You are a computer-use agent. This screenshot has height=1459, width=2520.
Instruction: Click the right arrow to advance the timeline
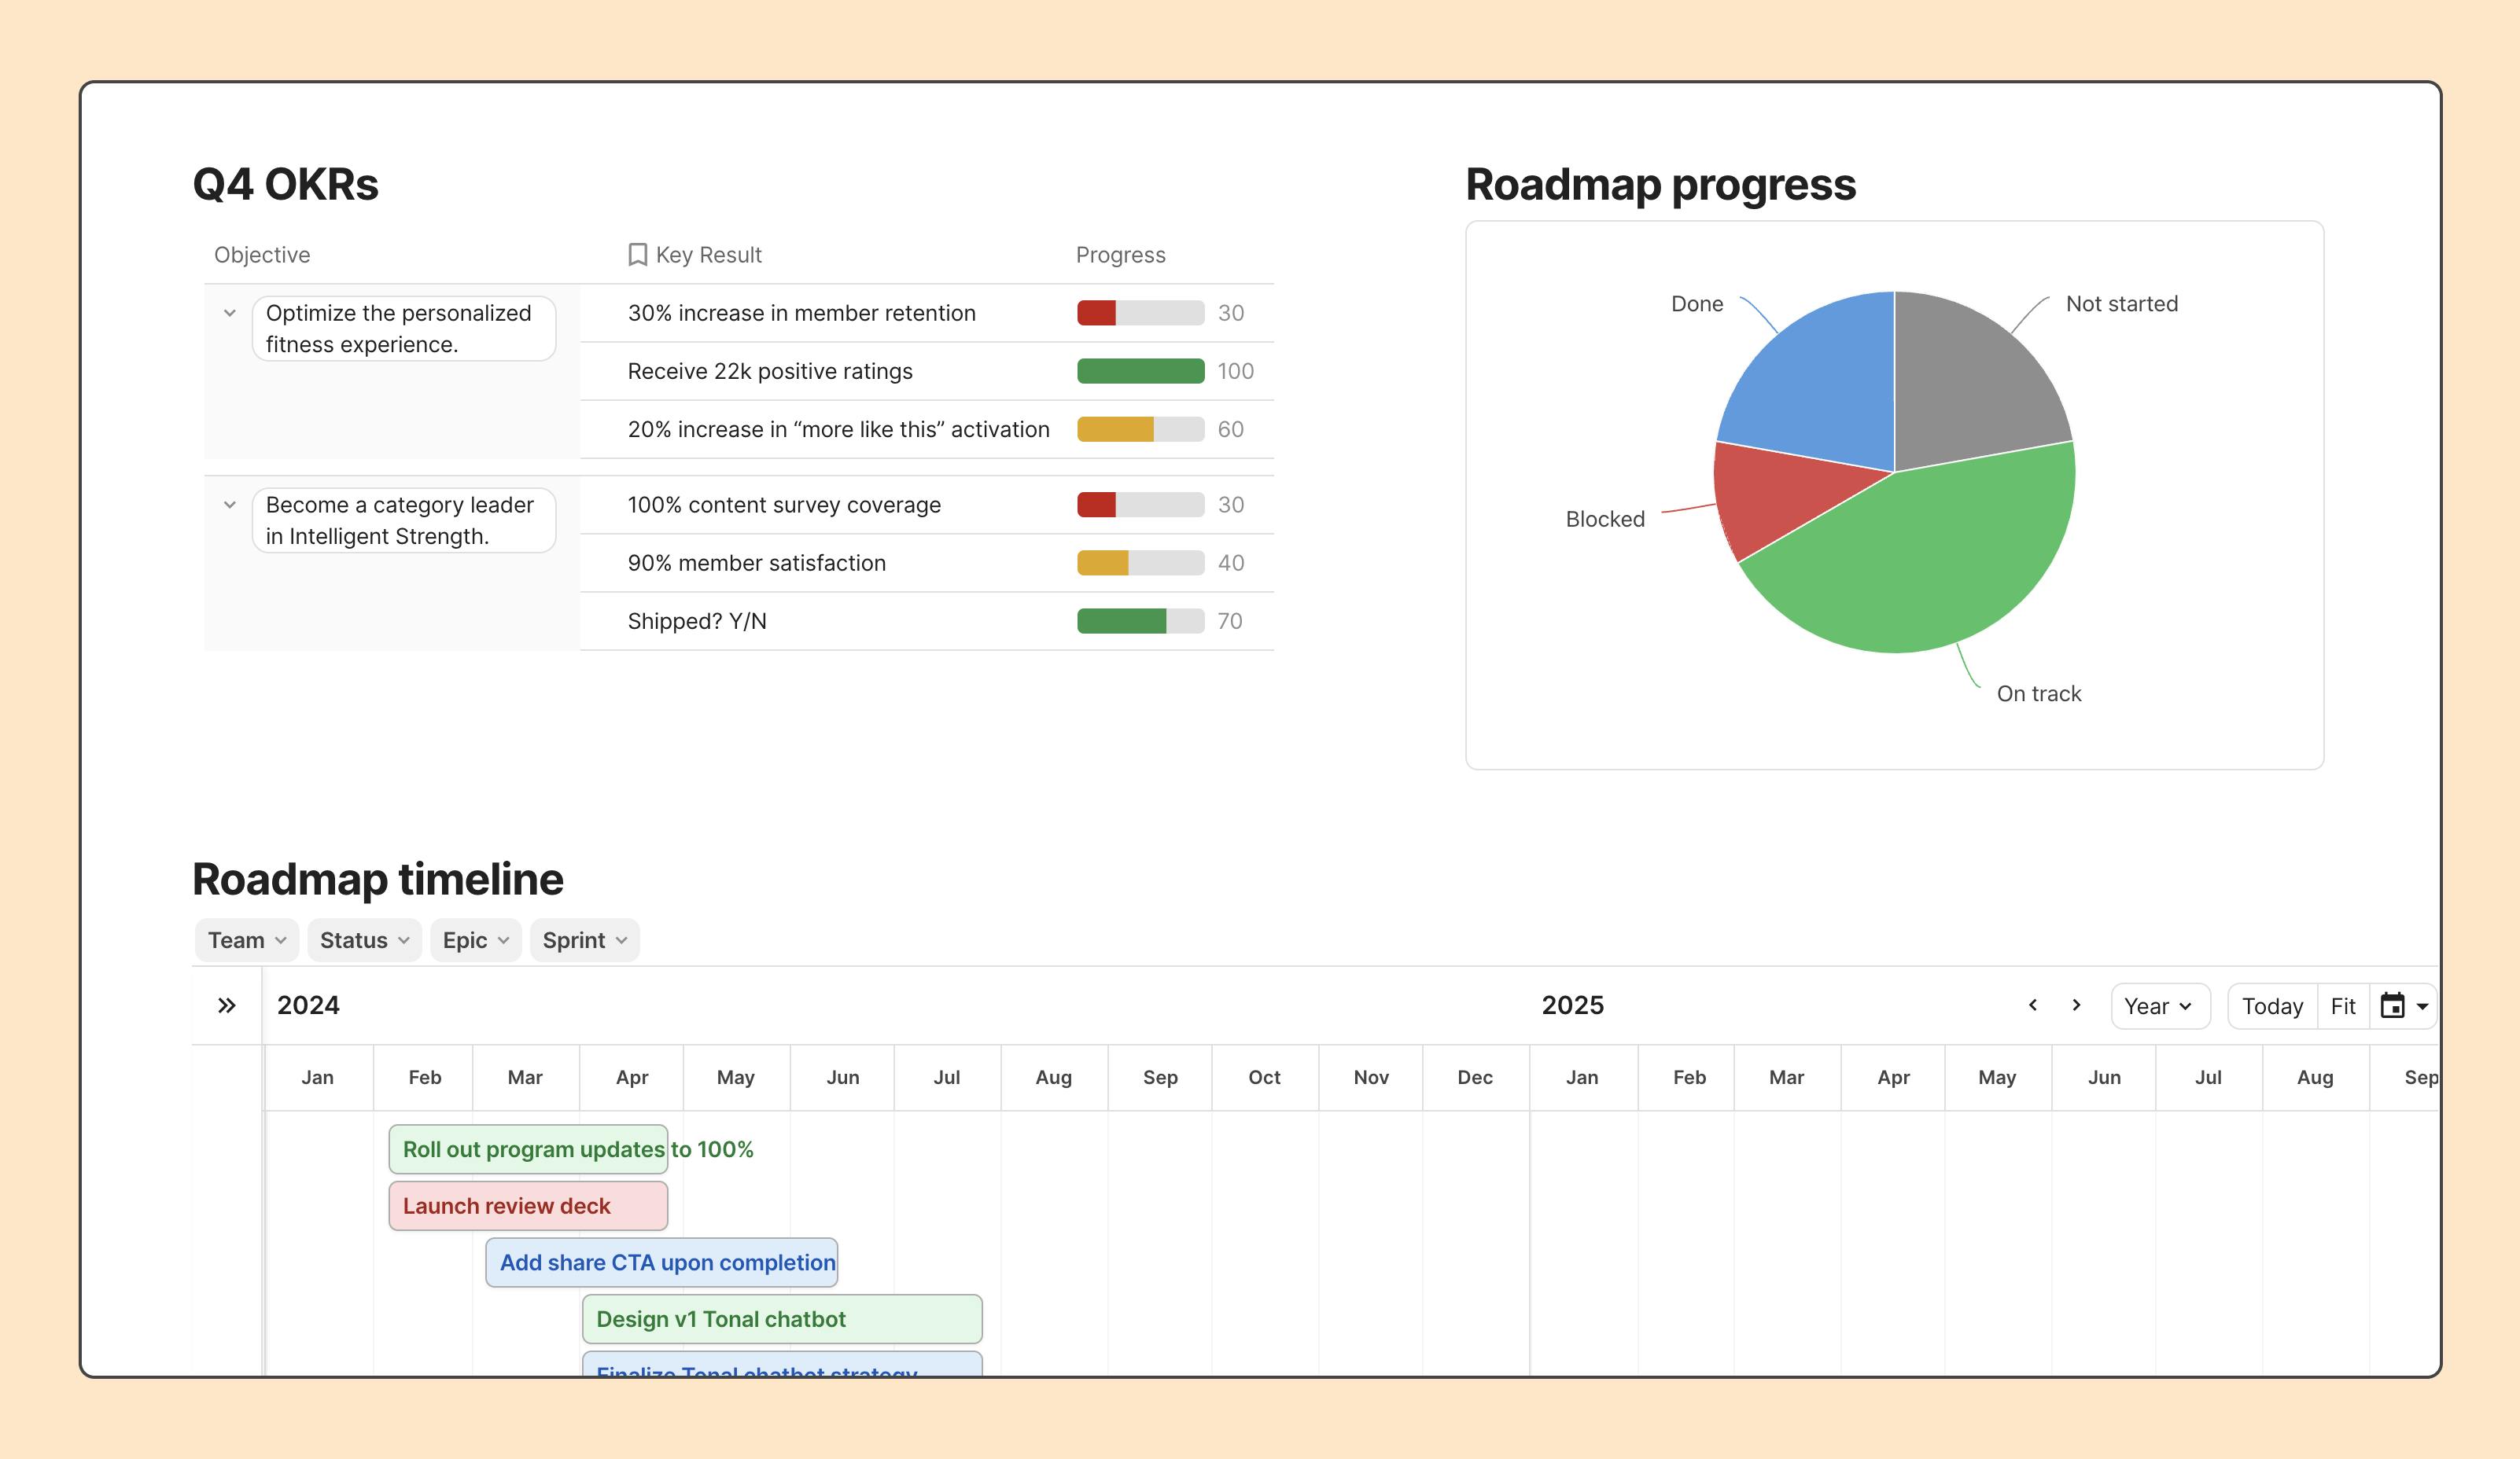pos(2076,1006)
